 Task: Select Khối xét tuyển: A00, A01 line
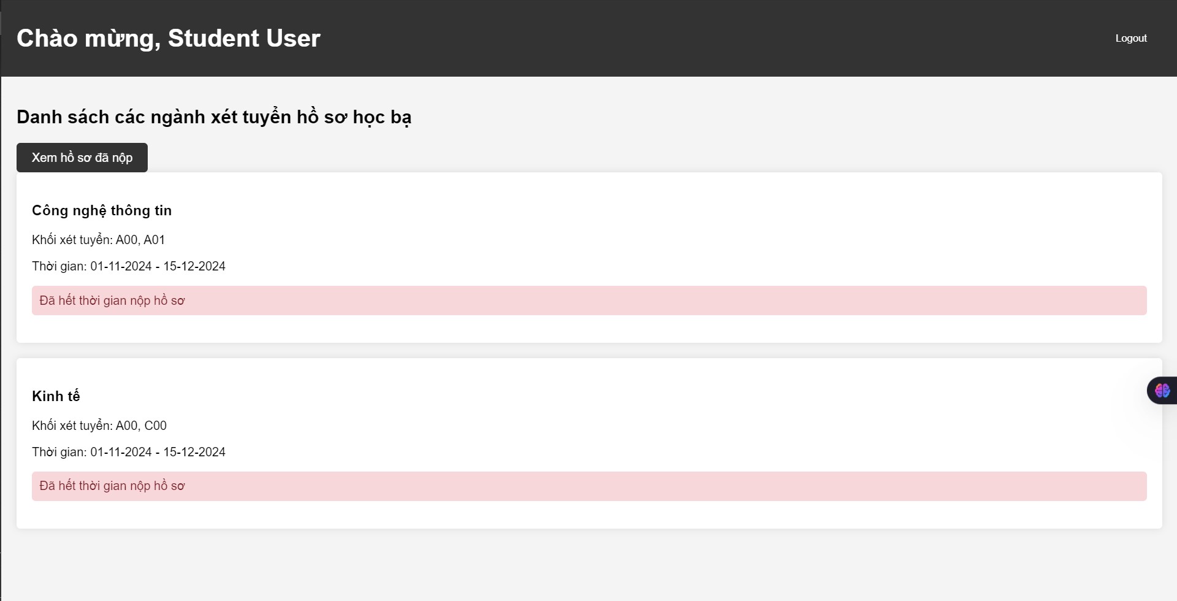99,240
